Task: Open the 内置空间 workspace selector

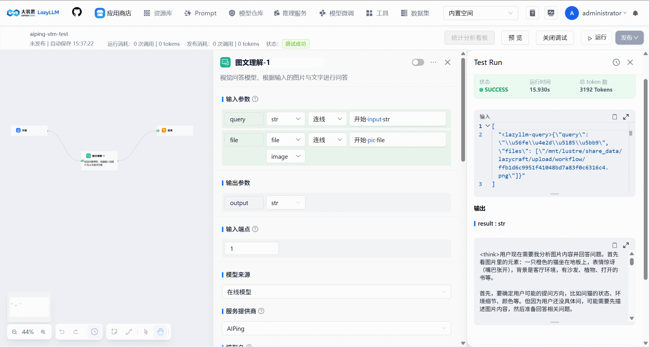Action: pos(480,13)
